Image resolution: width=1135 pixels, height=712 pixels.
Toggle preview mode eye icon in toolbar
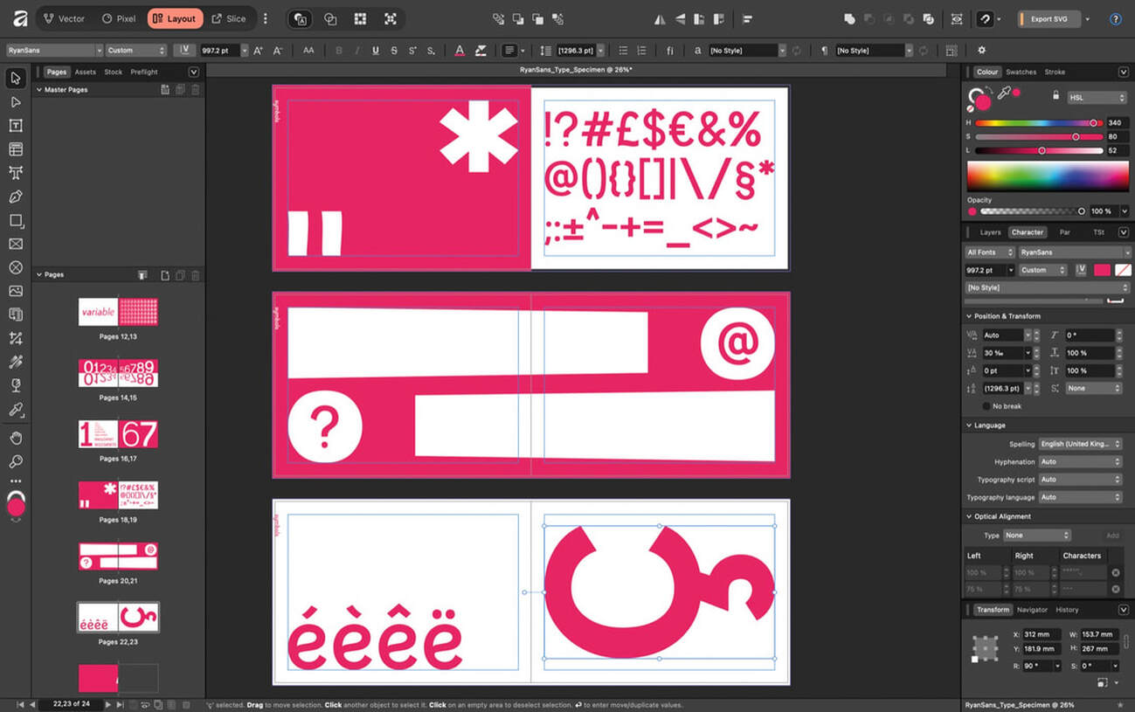[x=957, y=18]
